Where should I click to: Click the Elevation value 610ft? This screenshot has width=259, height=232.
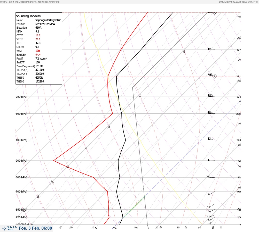(38, 28)
